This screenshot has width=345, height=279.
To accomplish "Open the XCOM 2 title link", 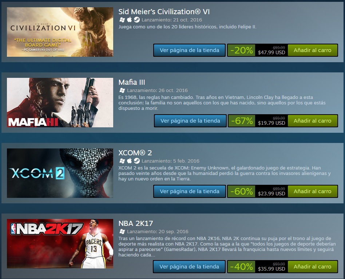I will click(135, 152).
